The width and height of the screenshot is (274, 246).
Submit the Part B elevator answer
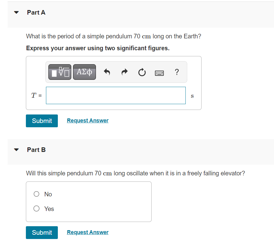[x=42, y=233]
